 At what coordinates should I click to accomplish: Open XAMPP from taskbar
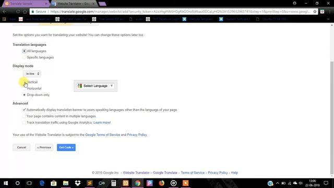126,183
